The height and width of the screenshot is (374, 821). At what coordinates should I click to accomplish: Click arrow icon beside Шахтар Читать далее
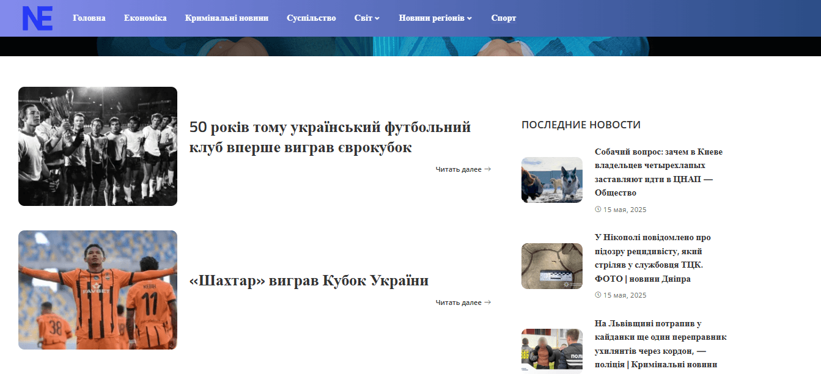coord(488,302)
